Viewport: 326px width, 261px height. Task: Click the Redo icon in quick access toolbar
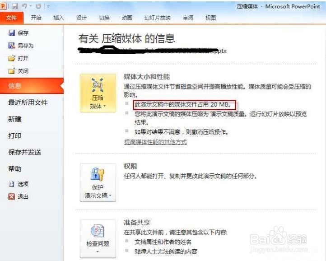(x=38, y=6)
